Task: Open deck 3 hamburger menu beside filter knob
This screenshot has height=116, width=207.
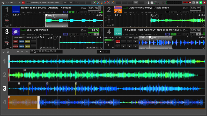Action: [11, 47]
